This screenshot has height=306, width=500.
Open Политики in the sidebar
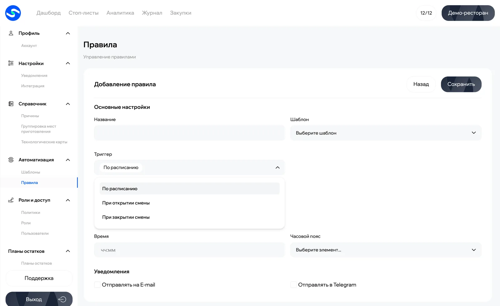(31, 213)
